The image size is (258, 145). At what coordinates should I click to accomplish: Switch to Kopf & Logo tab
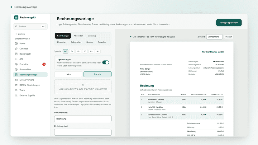pos(63,36)
